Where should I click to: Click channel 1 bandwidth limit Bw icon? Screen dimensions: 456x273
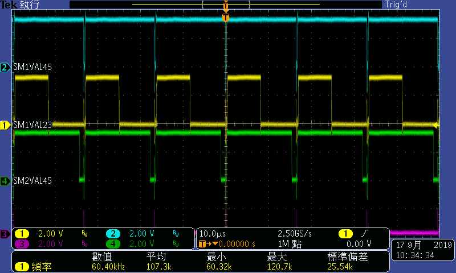tap(84, 234)
